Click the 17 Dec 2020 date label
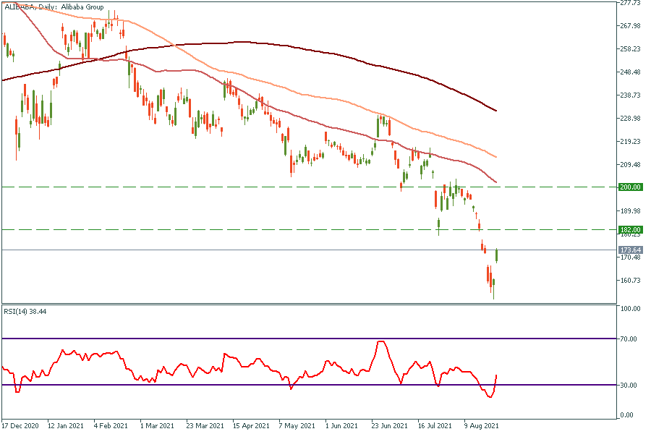The width and height of the screenshot is (651, 434). click(20, 426)
